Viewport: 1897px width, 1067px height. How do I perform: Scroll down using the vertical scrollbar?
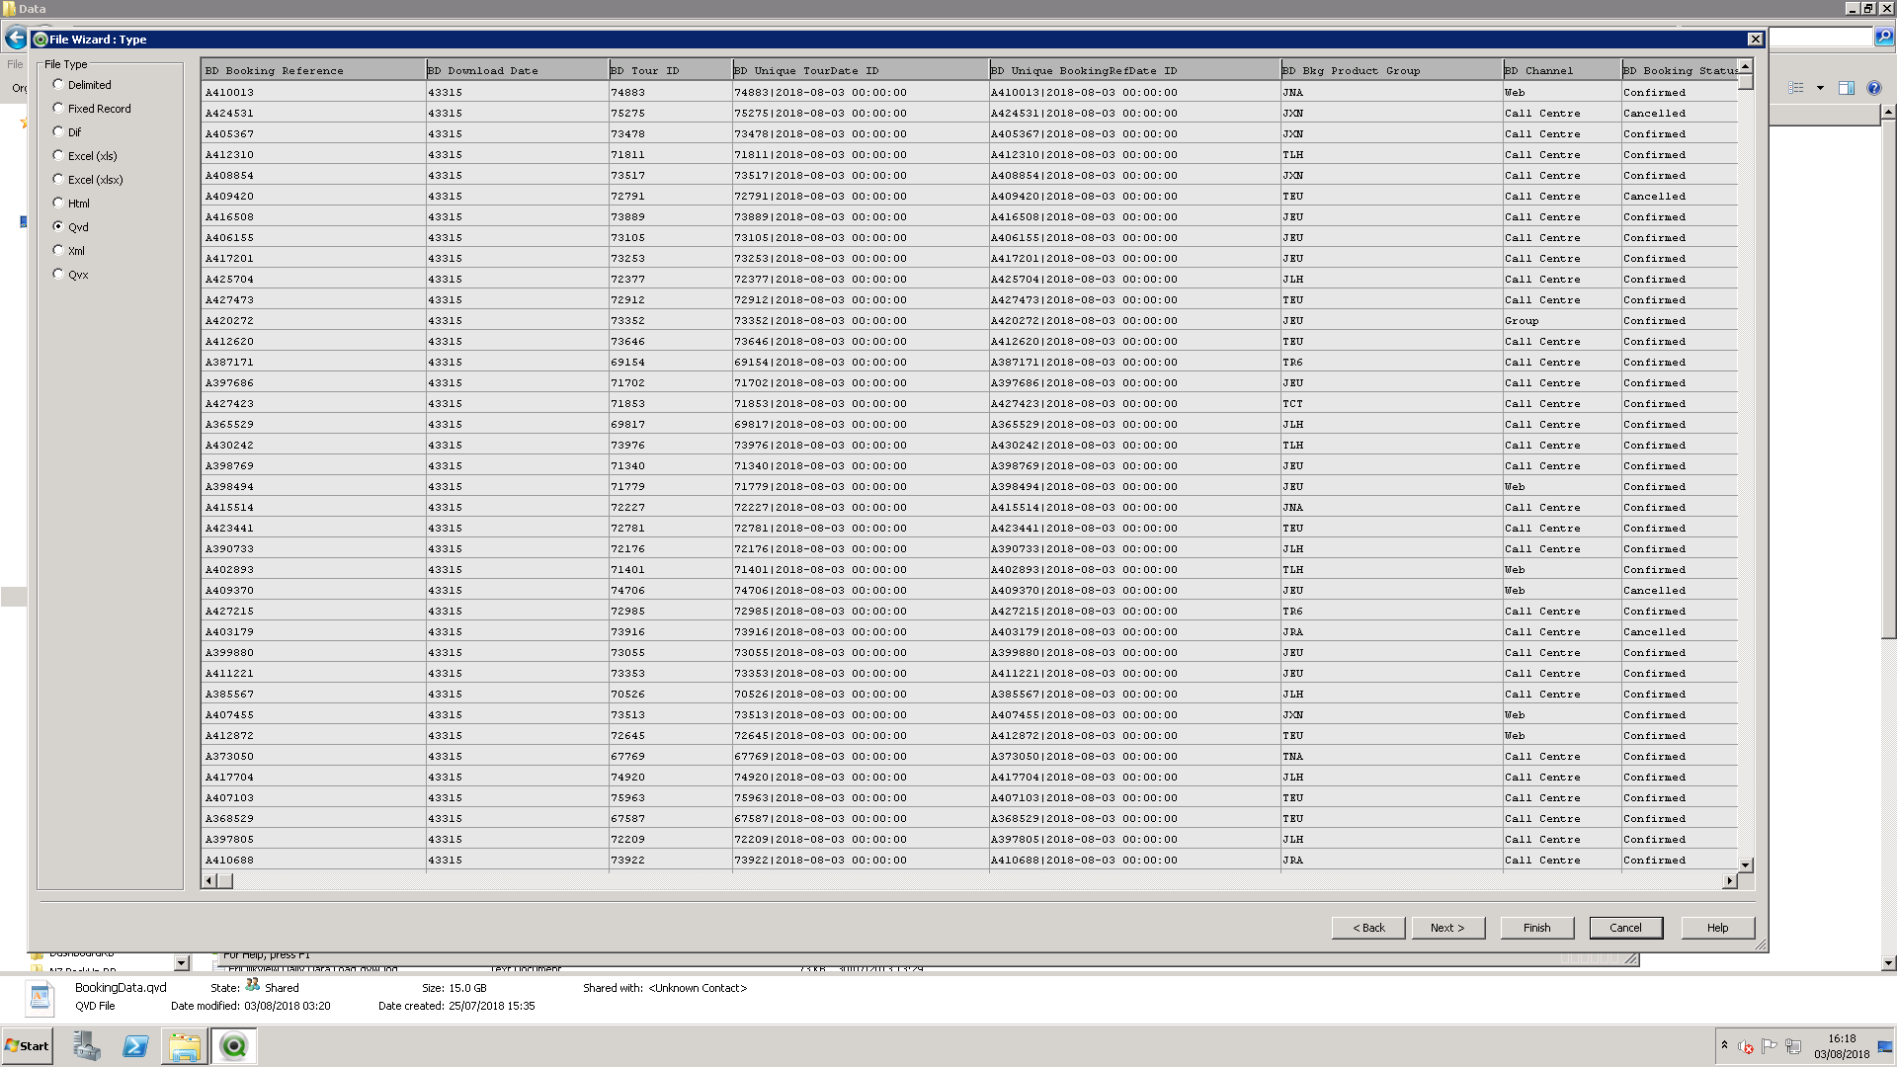point(1745,863)
